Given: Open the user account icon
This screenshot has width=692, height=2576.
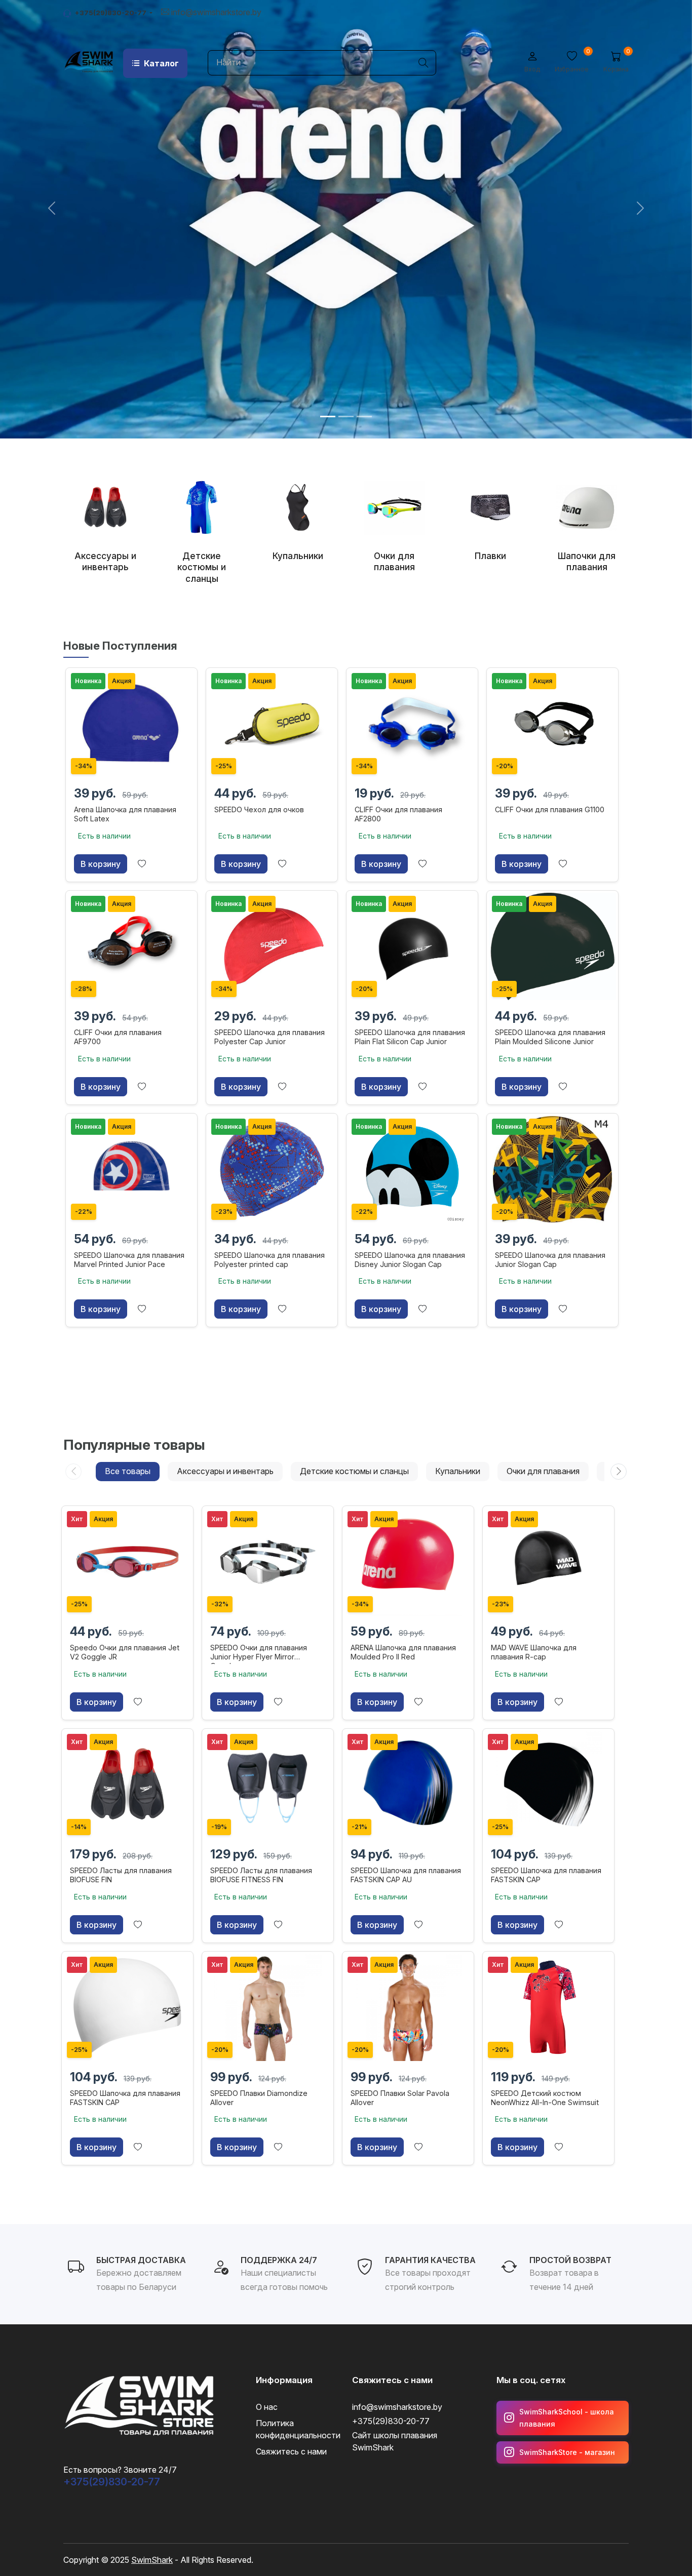Looking at the screenshot, I should click(x=532, y=57).
